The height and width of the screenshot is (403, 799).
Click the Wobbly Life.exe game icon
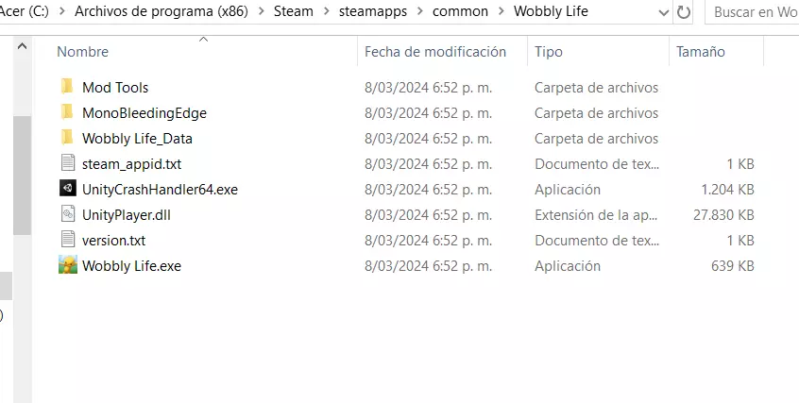click(x=67, y=265)
